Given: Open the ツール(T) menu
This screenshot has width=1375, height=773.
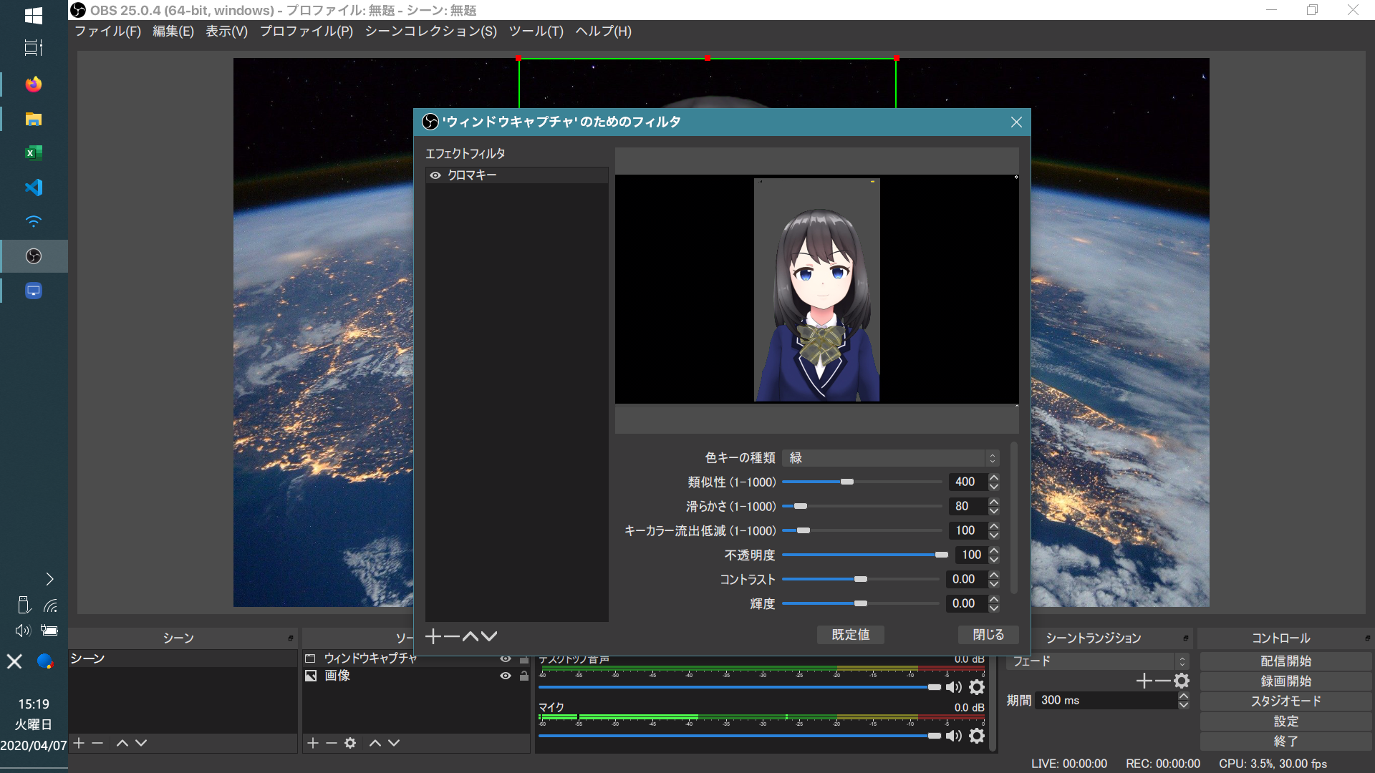Looking at the screenshot, I should coord(536,31).
